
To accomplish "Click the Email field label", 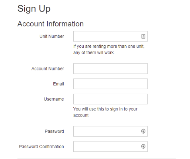I will click(59, 84).
